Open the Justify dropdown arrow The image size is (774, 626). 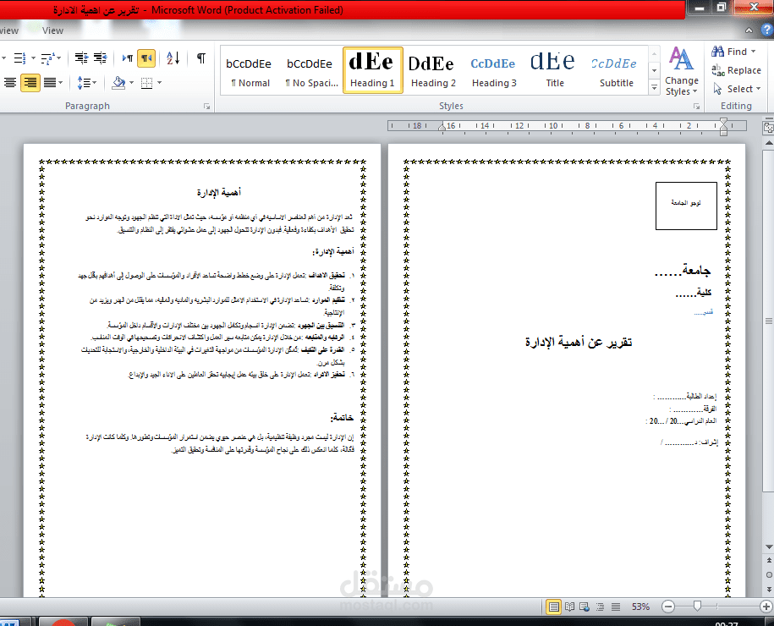point(61,82)
